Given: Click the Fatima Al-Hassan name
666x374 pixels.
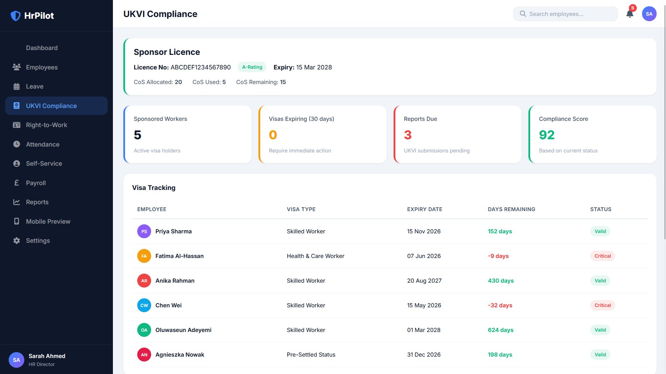Looking at the screenshot, I should tap(179, 256).
